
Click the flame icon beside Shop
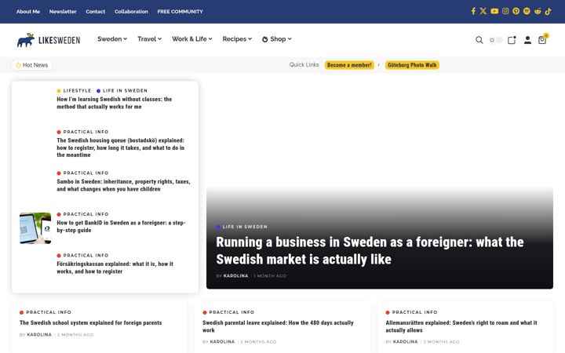265,39
